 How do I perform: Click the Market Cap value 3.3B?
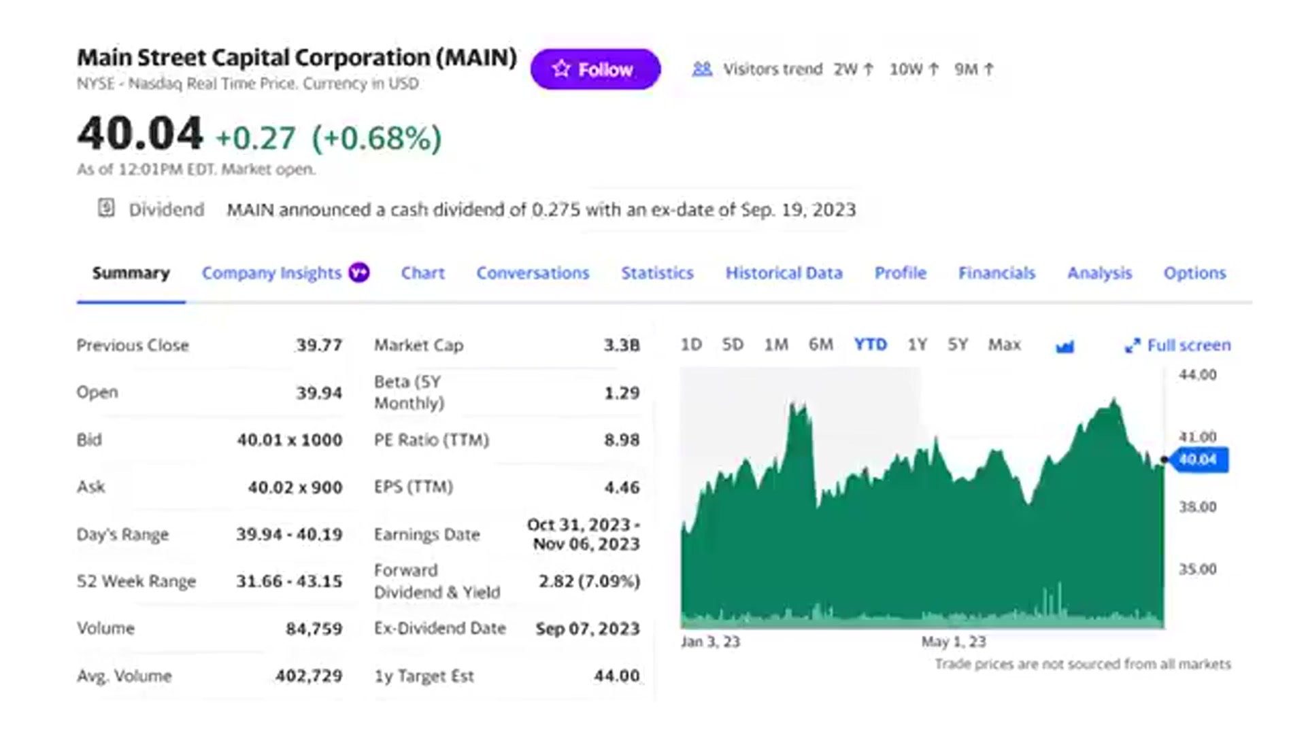click(622, 345)
